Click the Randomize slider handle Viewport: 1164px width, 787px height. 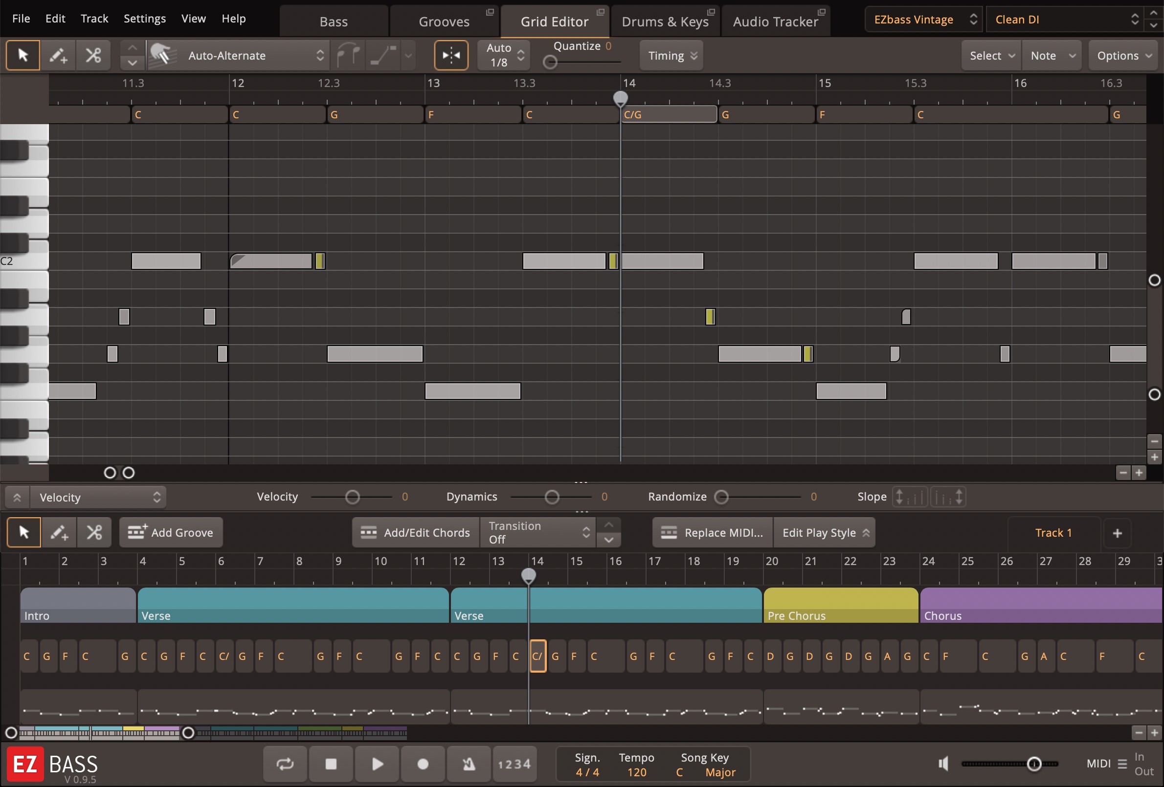721,497
